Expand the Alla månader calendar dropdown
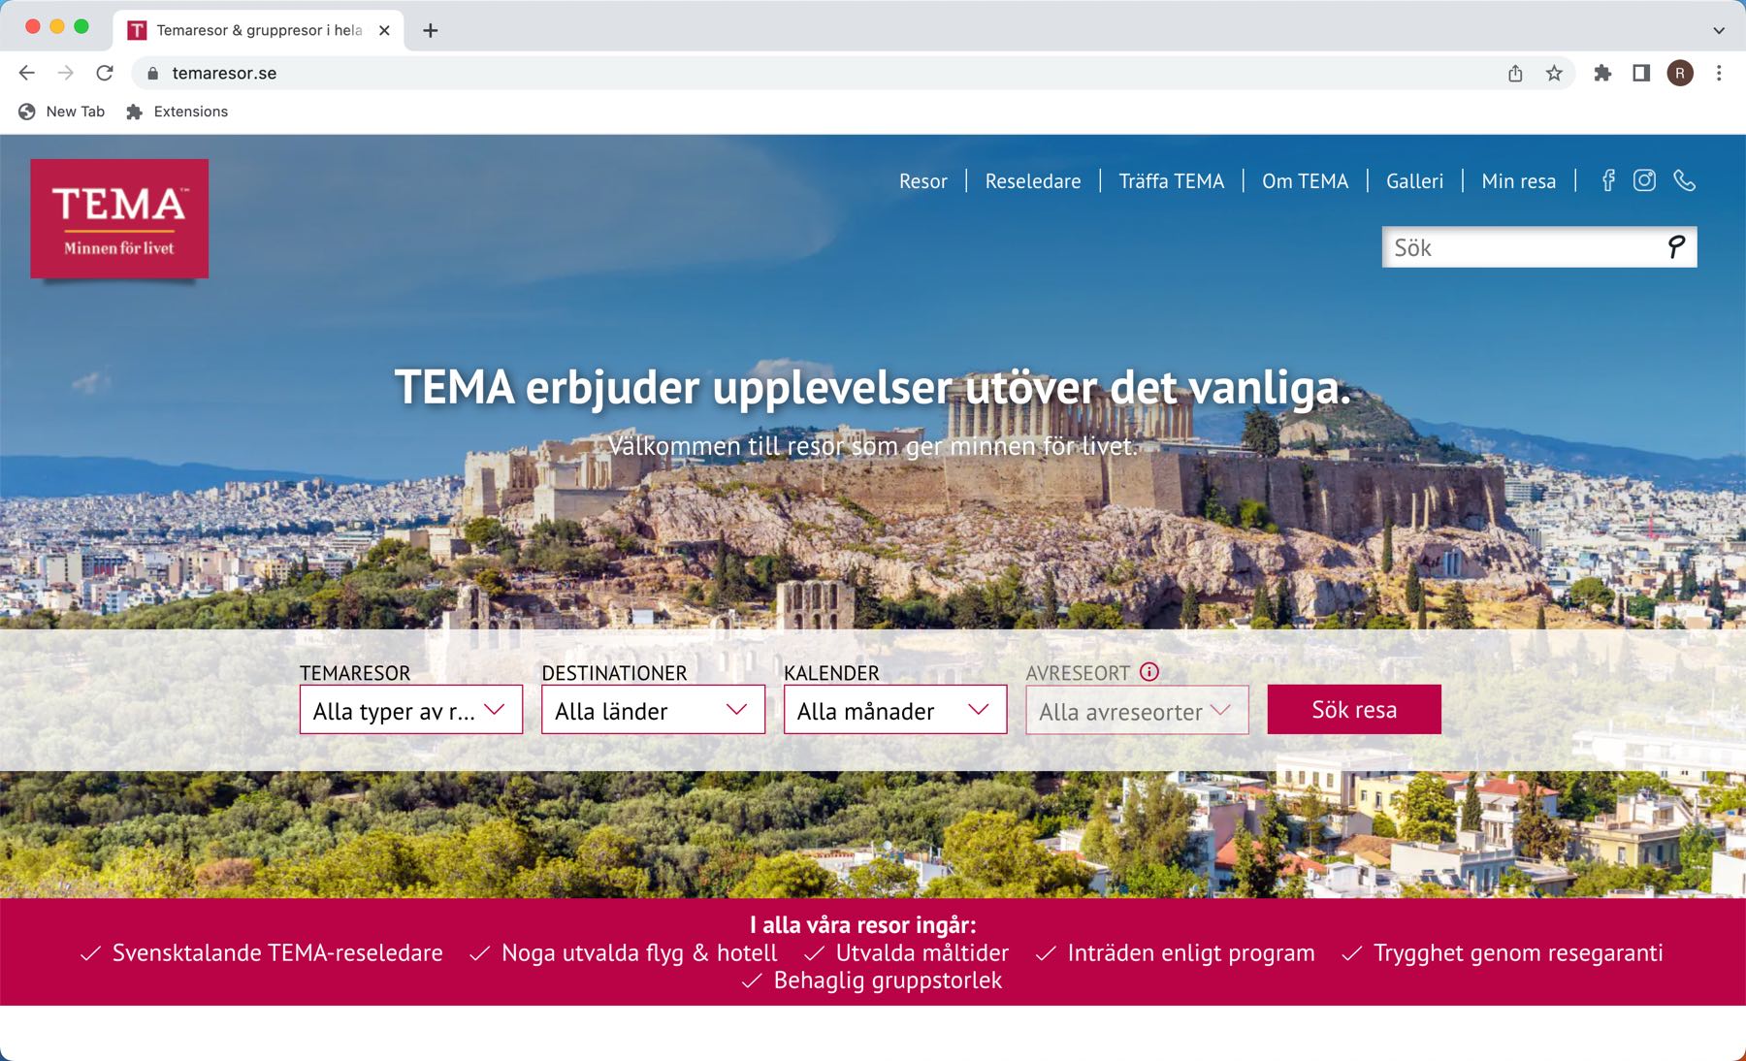This screenshot has height=1061, width=1746. click(x=895, y=710)
